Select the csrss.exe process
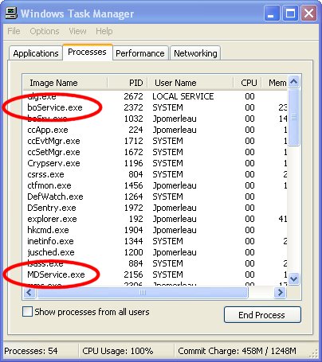Image resolution: width=322 pixels, height=362 pixels. click(x=45, y=174)
